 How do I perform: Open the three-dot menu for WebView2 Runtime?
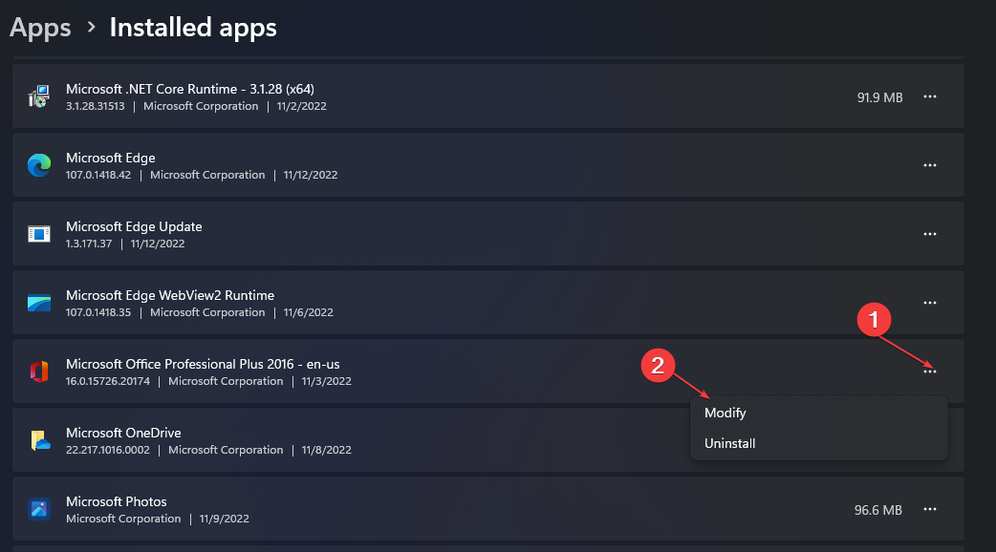pos(930,303)
